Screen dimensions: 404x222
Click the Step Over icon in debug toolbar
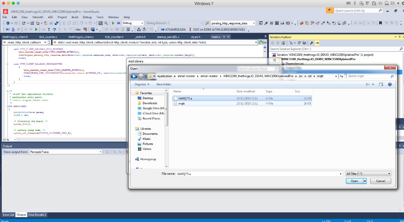54,29
